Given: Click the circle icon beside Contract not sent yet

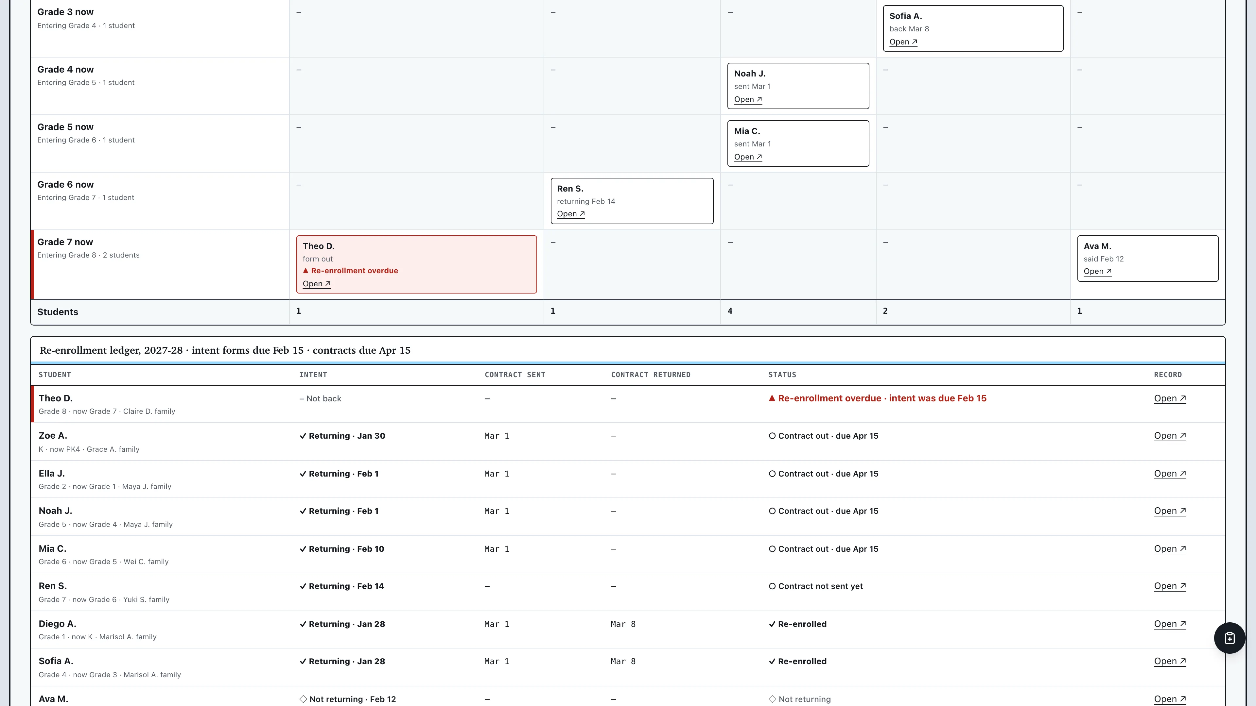Looking at the screenshot, I should [x=772, y=586].
